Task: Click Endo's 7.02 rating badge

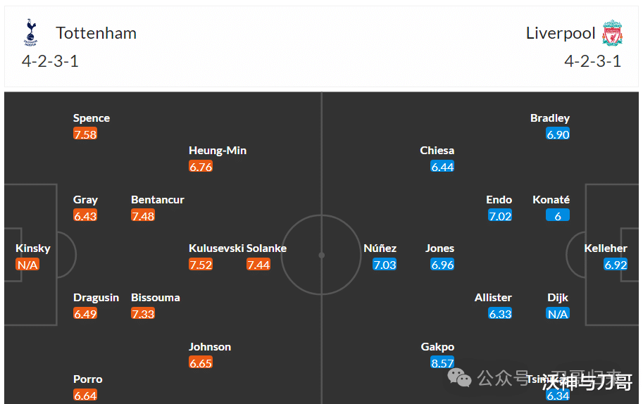Action: click(x=500, y=215)
